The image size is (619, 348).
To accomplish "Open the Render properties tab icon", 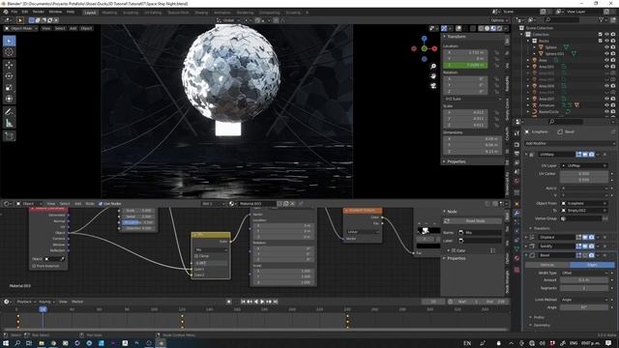I will [516, 144].
